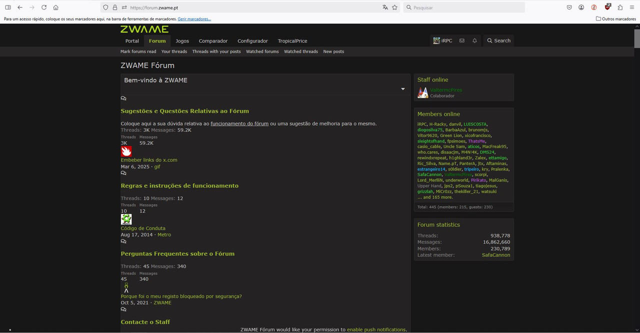The image size is (640, 333).
Task: Click the site permissions icon in address bar
Action: (124, 7)
